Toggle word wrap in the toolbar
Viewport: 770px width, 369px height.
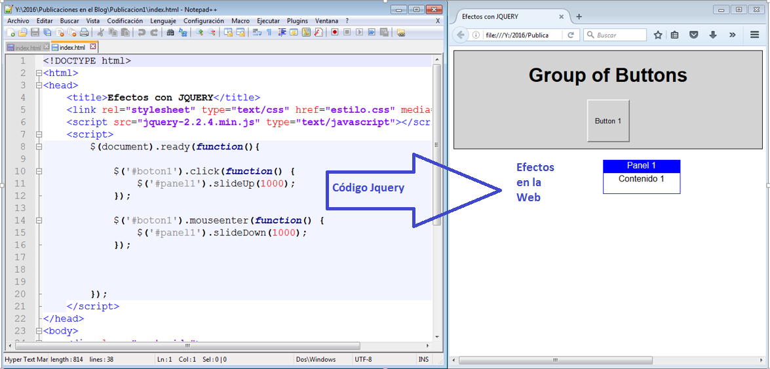[256, 33]
